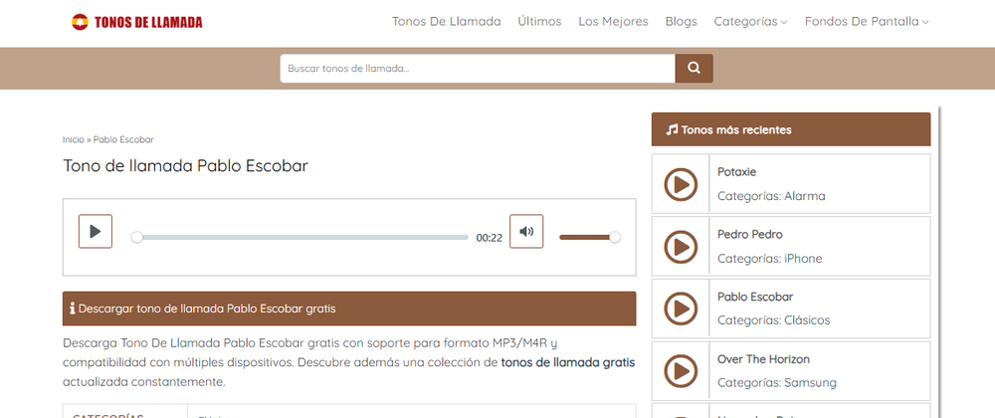Open Categorías: Samsung under Over The Horizon
Viewport: 995px width, 418px height.
point(777,382)
